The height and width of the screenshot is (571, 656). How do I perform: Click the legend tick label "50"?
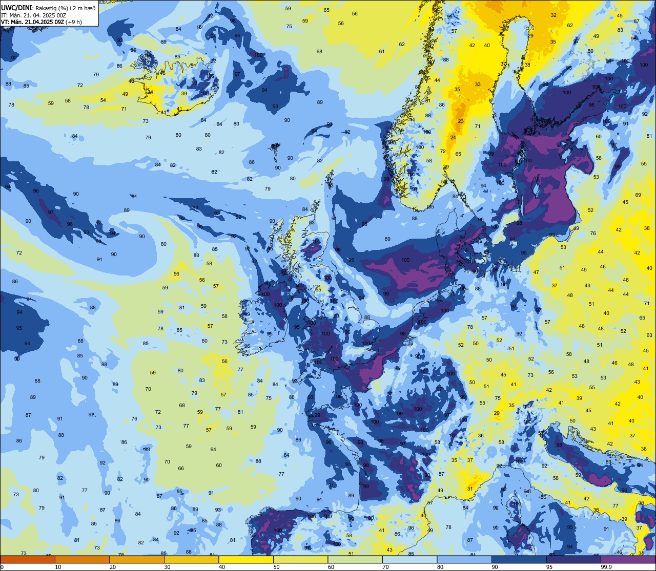pos(277,567)
